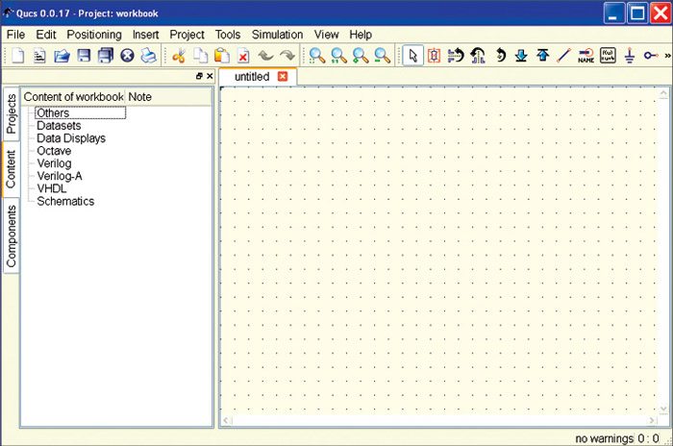
Task: Insert a Ground symbol
Action: [630, 56]
